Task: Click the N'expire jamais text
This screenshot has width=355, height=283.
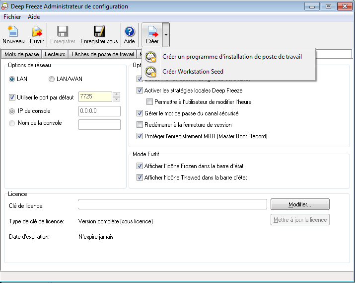Action: (96, 237)
